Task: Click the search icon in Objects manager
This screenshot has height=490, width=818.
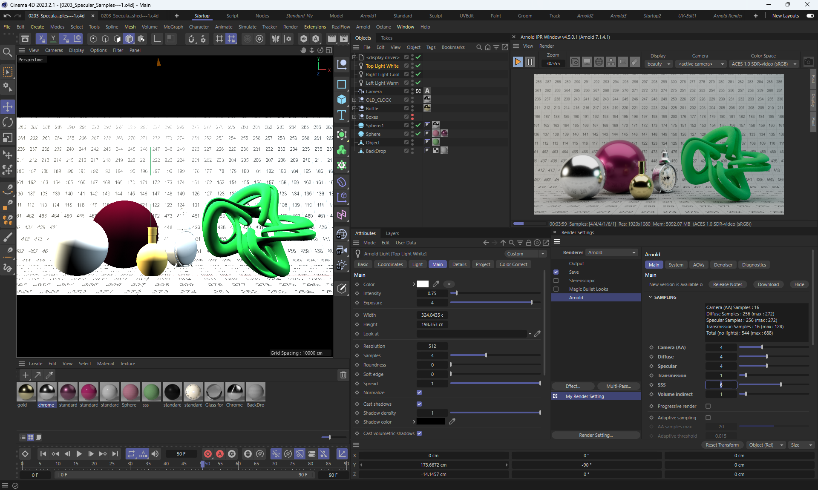Action: pyautogui.click(x=479, y=47)
